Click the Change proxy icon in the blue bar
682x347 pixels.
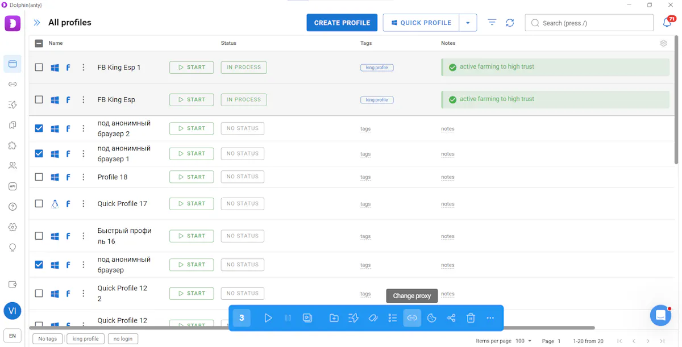(x=412, y=318)
